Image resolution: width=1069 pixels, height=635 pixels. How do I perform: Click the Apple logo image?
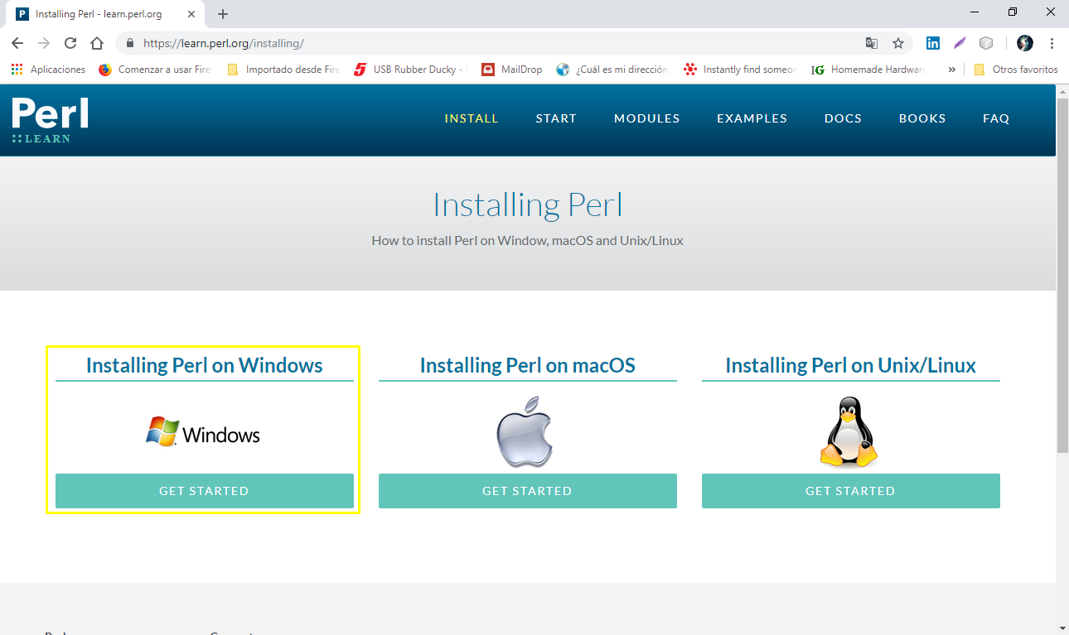(x=525, y=431)
